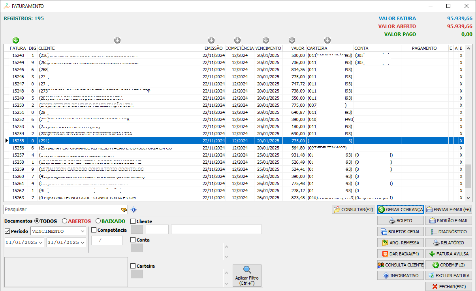
Task: Select BAIXADO documents radio button
Action: (98, 221)
